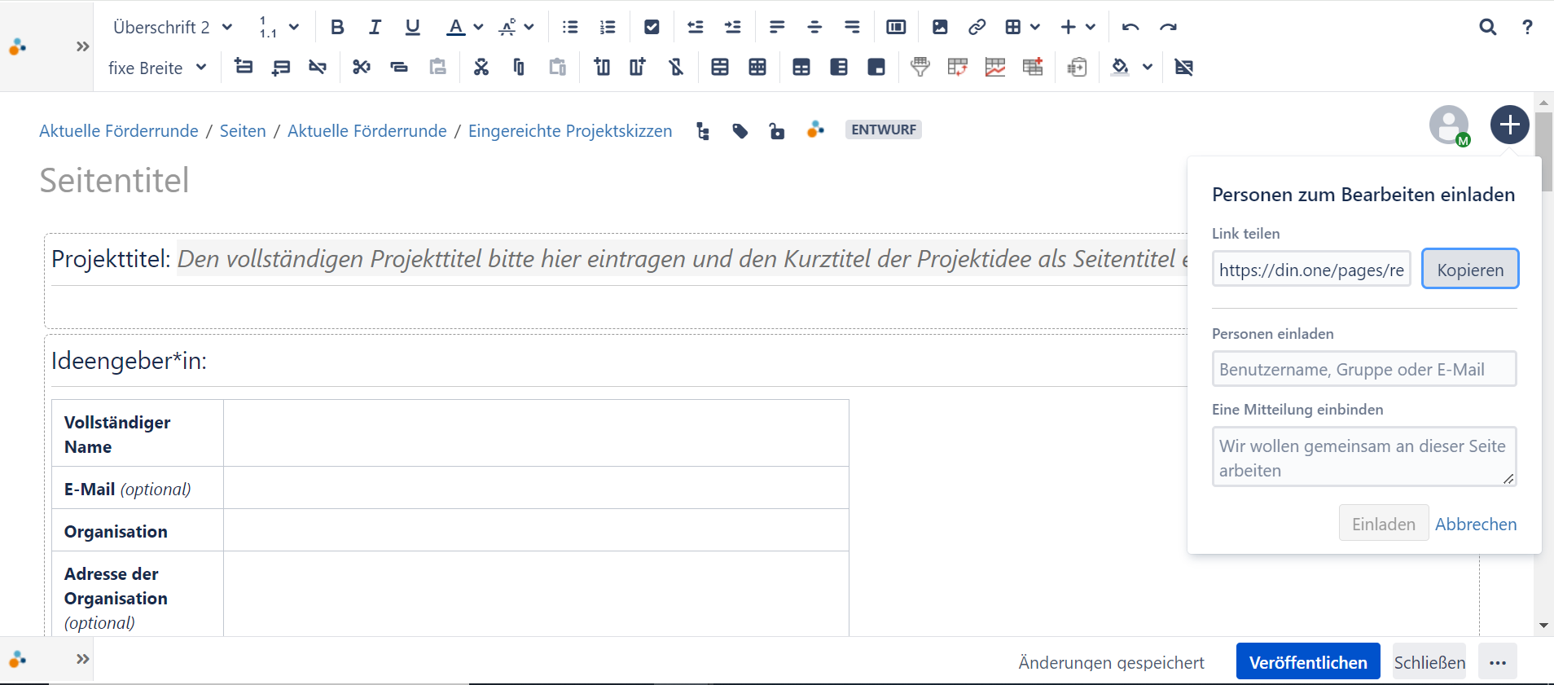Image resolution: width=1554 pixels, height=685 pixels.
Task: Insert a table row above
Action: pos(243,67)
